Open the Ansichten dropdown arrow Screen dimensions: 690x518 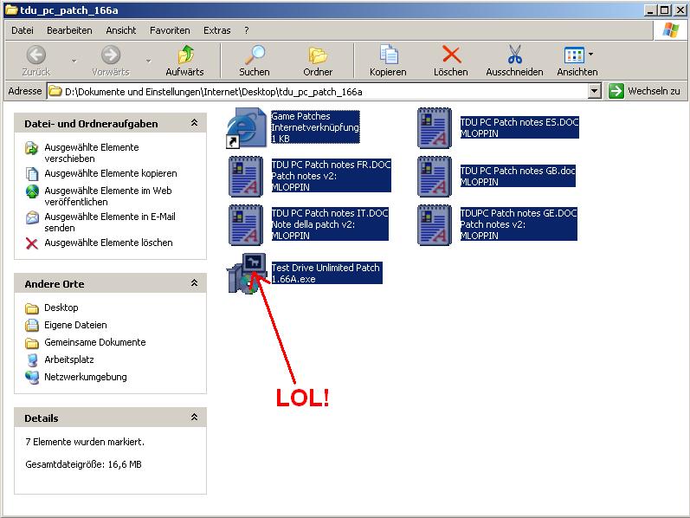591,55
